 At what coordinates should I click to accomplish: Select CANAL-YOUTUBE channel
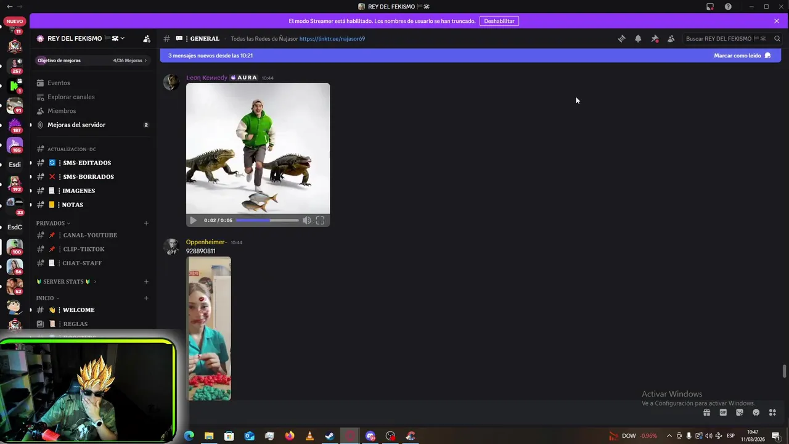(92, 235)
